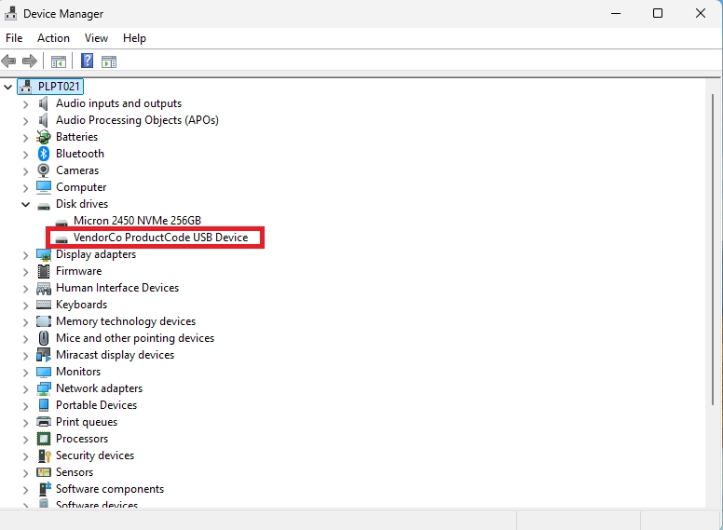Viewport: 723px width, 530px height.
Task: Open the Help menu
Action: pyautogui.click(x=134, y=38)
